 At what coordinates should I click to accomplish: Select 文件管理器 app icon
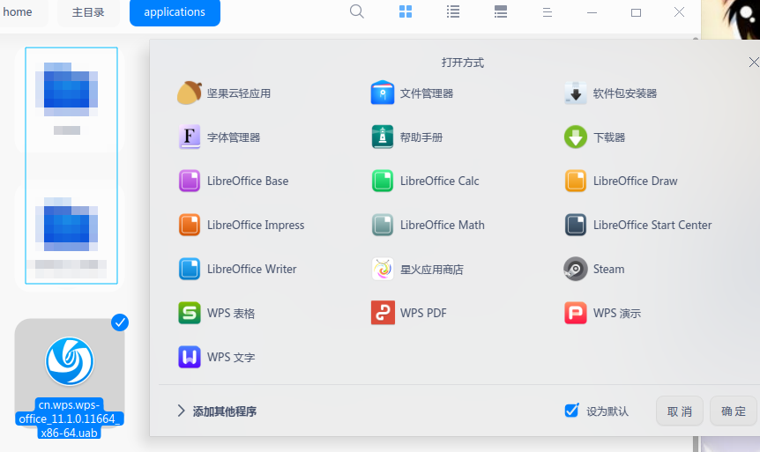383,93
